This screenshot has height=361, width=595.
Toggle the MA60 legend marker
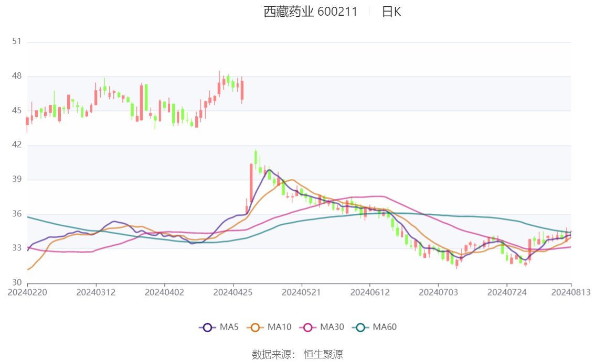click(360, 327)
